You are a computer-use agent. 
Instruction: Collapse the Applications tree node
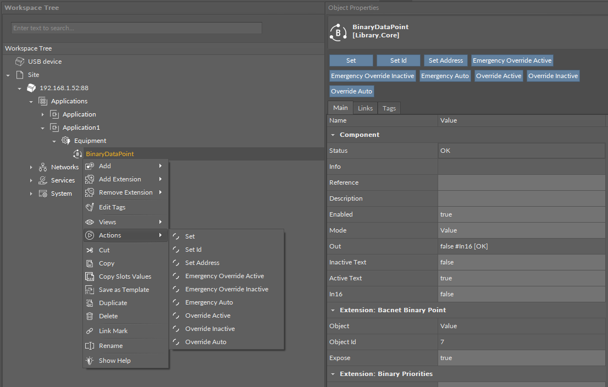tap(31, 102)
